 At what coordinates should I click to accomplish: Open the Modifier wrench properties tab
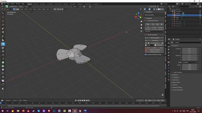[169, 65]
